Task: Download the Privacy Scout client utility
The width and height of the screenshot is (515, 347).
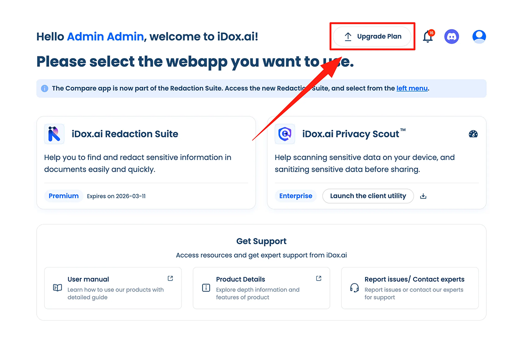Action: [423, 196]
